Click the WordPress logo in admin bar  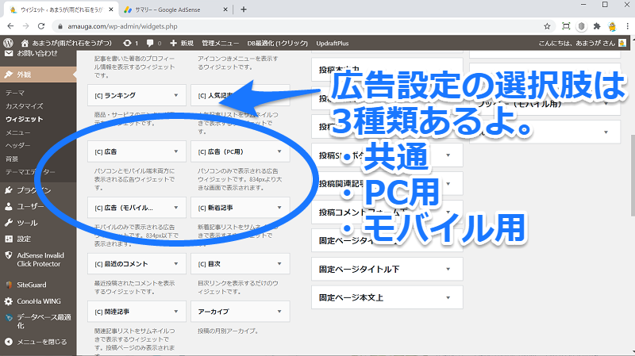point(8,43)
